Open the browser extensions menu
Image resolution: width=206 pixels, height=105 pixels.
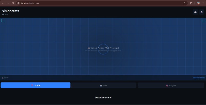click(x=191, y=3)
